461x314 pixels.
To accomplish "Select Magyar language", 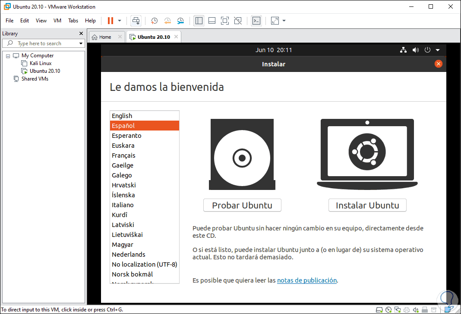I will 144,245.
